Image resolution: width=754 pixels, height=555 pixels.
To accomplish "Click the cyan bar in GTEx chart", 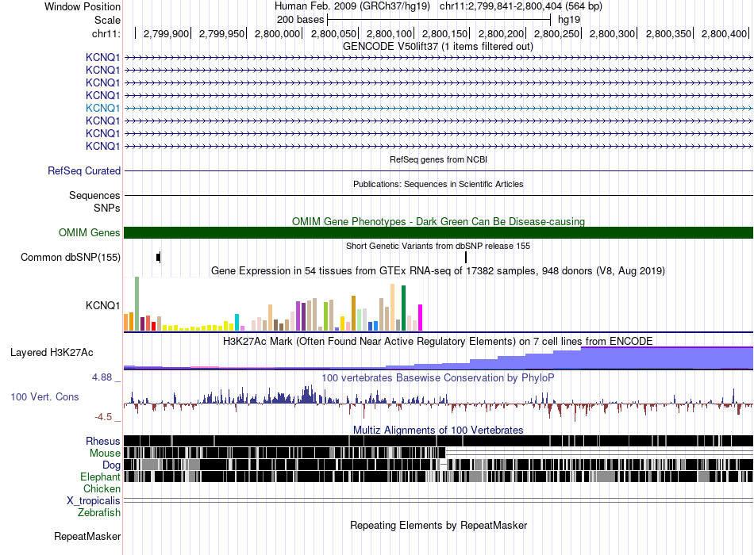I will tap(237, 323).
